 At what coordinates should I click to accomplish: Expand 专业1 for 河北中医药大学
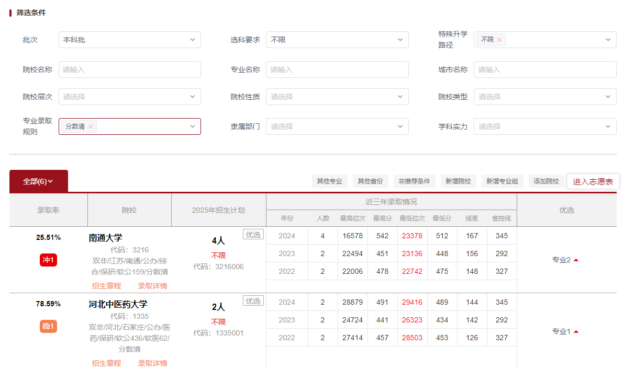(x=566, y=331)
